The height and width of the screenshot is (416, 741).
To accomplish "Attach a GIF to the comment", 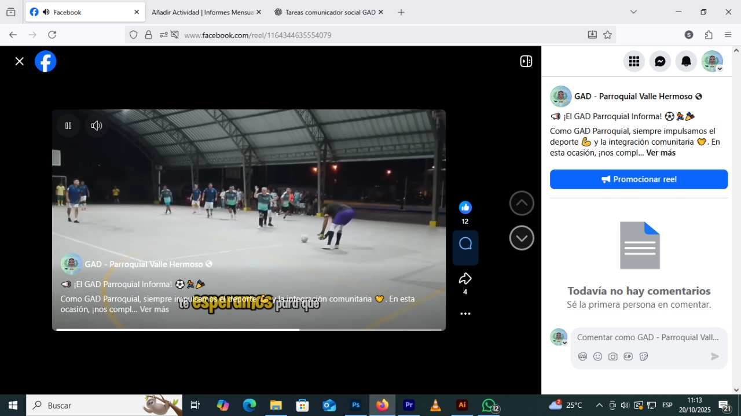I will tap(628, 356).
